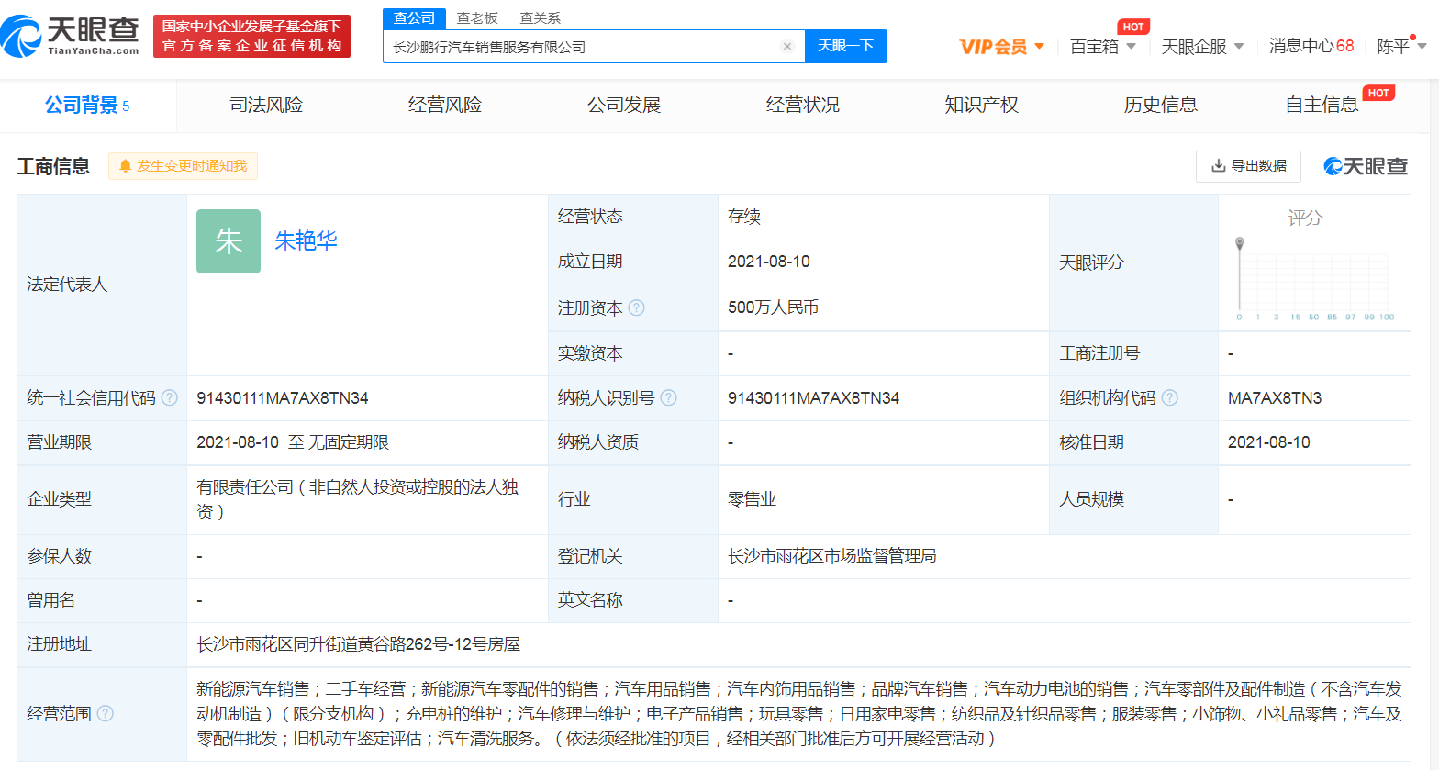The image size is (1439, 770).
Task: Switch to the 查老板 search tab
Action: [x=477, y=18]
